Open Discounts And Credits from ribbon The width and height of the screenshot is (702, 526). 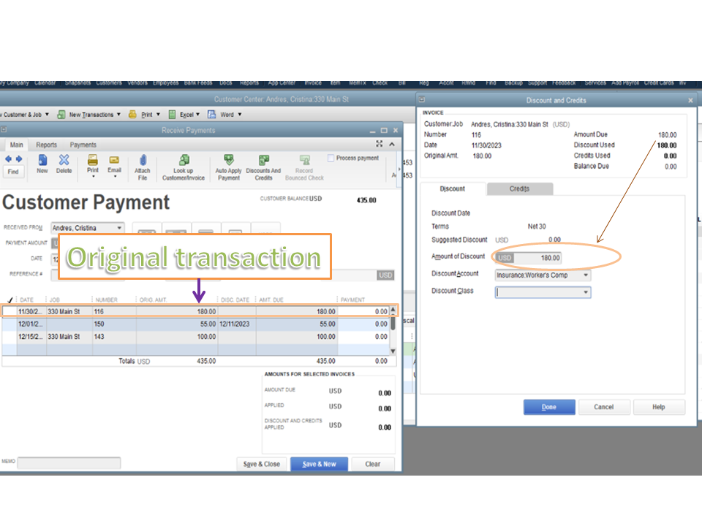point(263,167)
